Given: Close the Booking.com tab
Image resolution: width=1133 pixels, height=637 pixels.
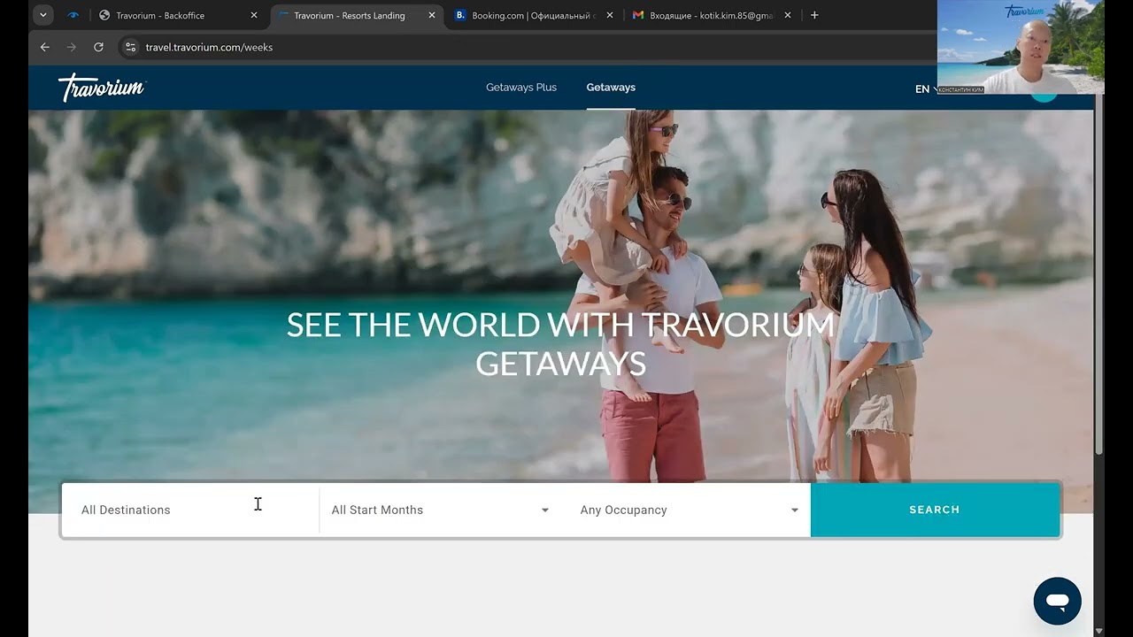Looking at the screenshot, I should point(610,15).
